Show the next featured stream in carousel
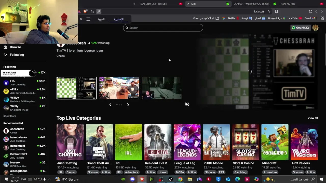 pyautogui.click(x=128, y=105)
